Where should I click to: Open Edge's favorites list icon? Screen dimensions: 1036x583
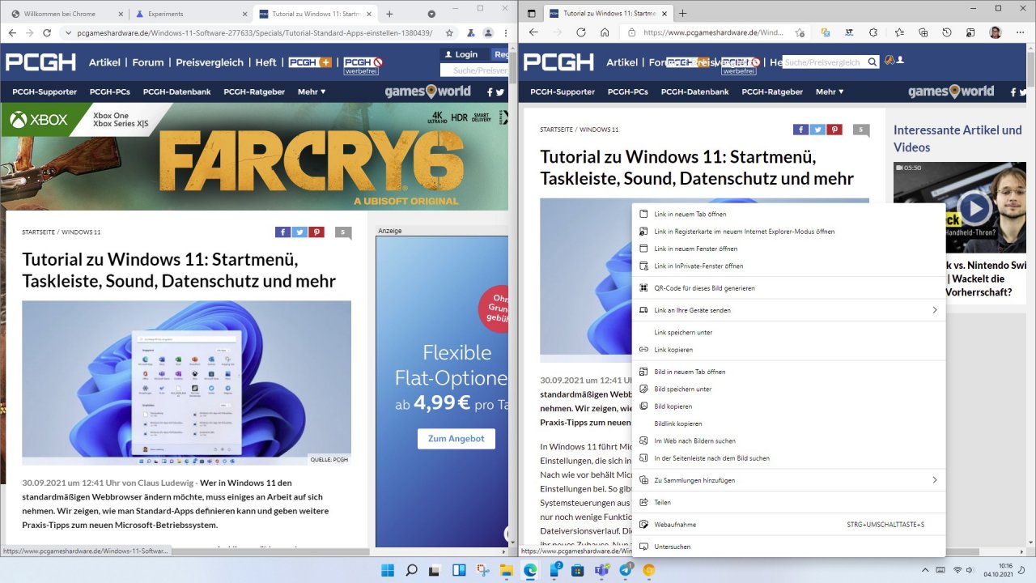pyautogui.click(x=899, y=32)
